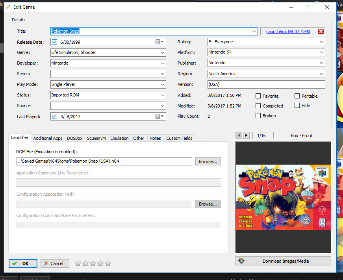This screenshot has width=343, height=280.
Task: Mark the game as Favorite
Action: pyautogui.click(x=258, y=96)
